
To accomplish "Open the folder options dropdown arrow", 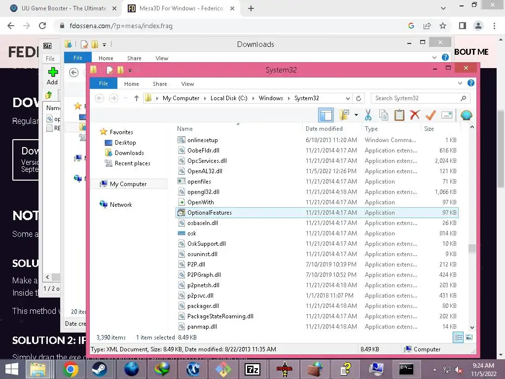I will click(356, 115).
